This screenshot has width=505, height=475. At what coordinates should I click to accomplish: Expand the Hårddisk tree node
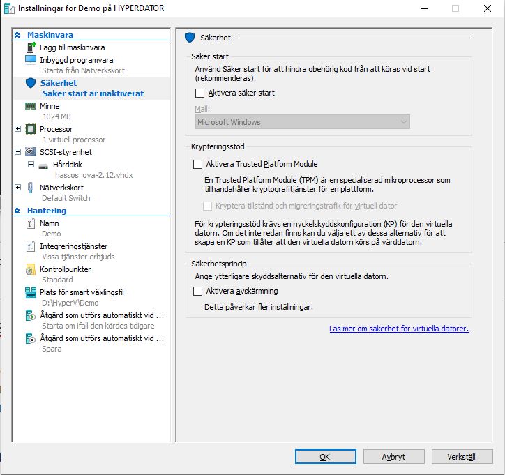click(x=31, y=164)
